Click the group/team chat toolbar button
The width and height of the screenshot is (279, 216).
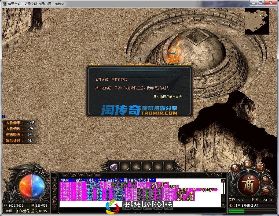[x=89, y=175]
